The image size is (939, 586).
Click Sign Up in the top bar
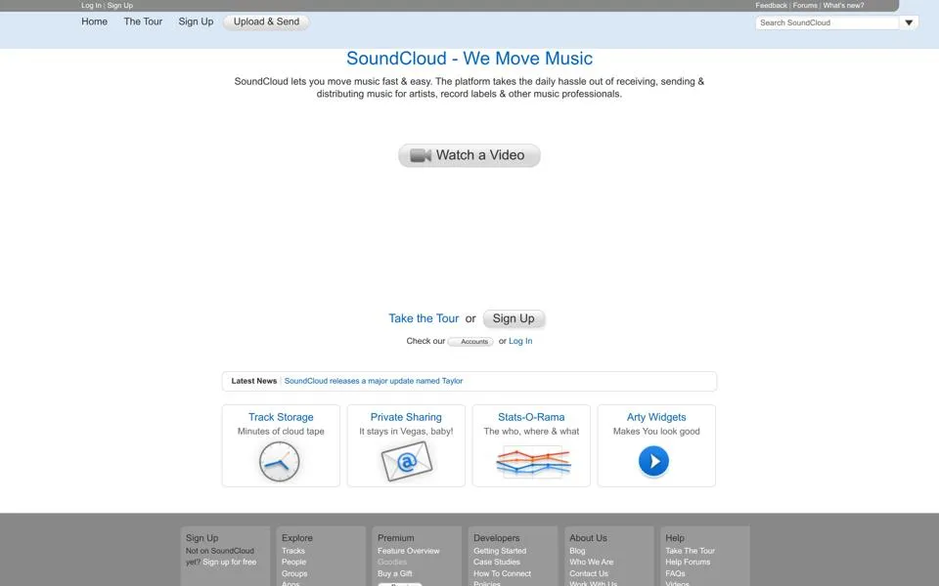pos(119,6)
